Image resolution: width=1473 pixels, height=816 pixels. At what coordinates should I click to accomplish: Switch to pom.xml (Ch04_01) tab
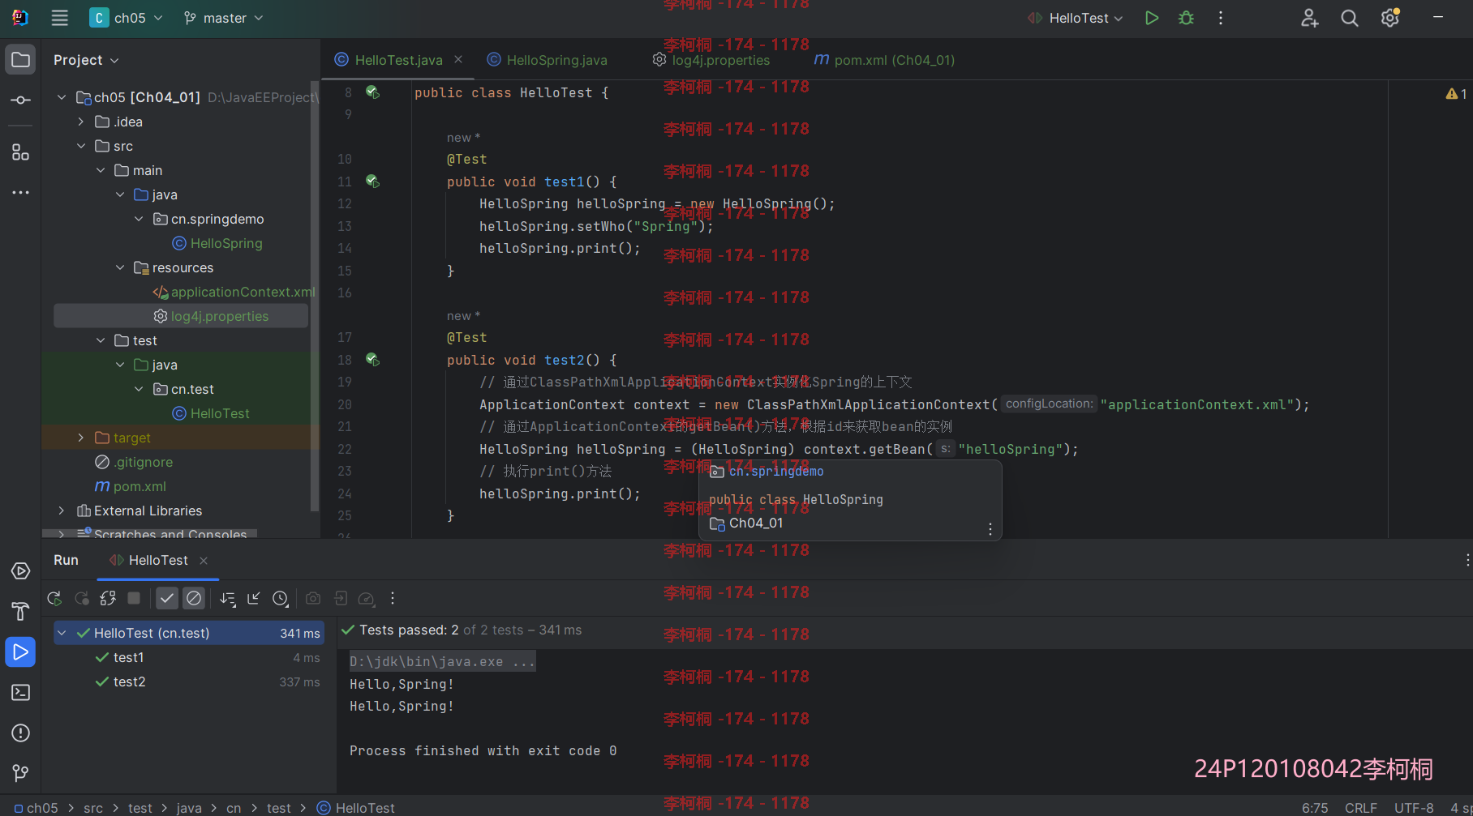point(884,60)
